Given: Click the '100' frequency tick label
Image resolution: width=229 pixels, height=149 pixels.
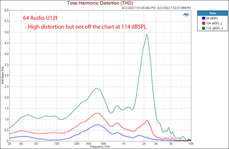Looking at the screenshot, I should click(57, 144).
